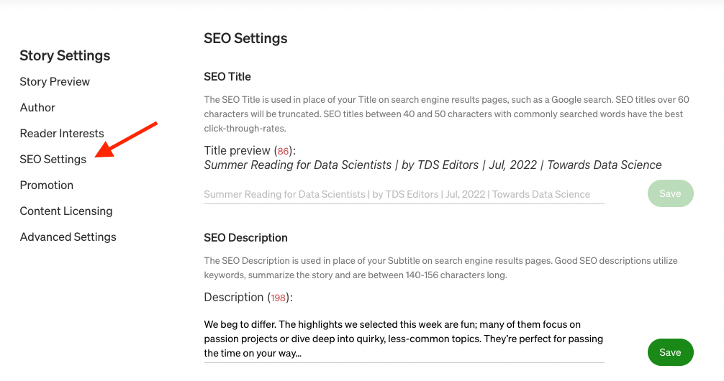The image size is (724, 381).
Task: Click the Story Settings sidebar heading
Action: 65,55
